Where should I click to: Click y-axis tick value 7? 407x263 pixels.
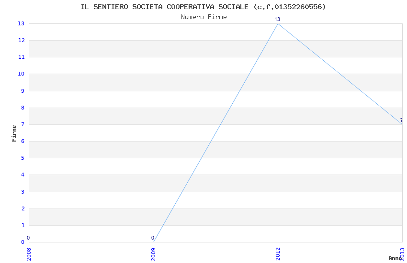coord(23,124)
